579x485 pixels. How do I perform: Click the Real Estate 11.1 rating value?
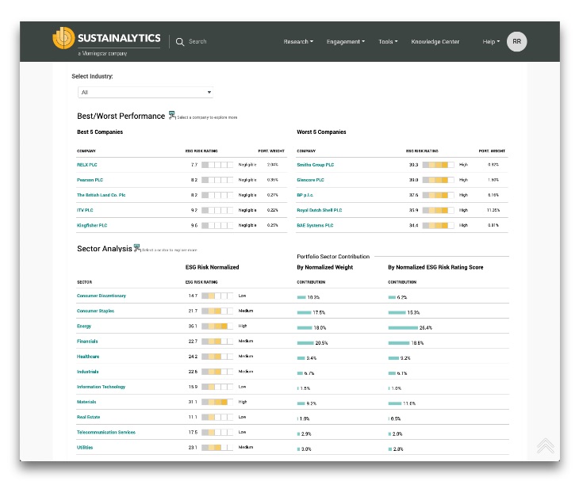pos(193,417)
